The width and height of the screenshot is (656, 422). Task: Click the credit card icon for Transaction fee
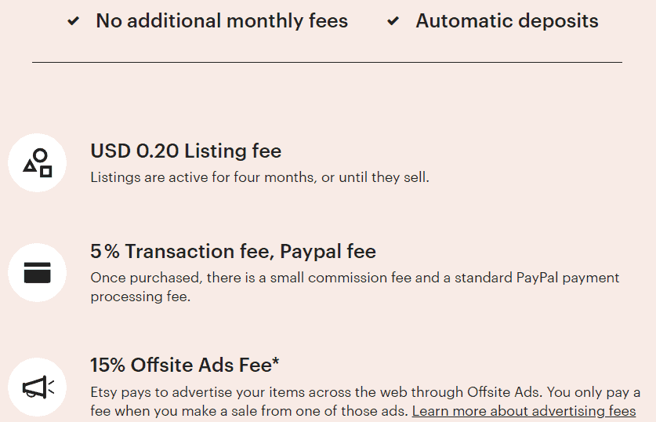click(x=38, y=272)
